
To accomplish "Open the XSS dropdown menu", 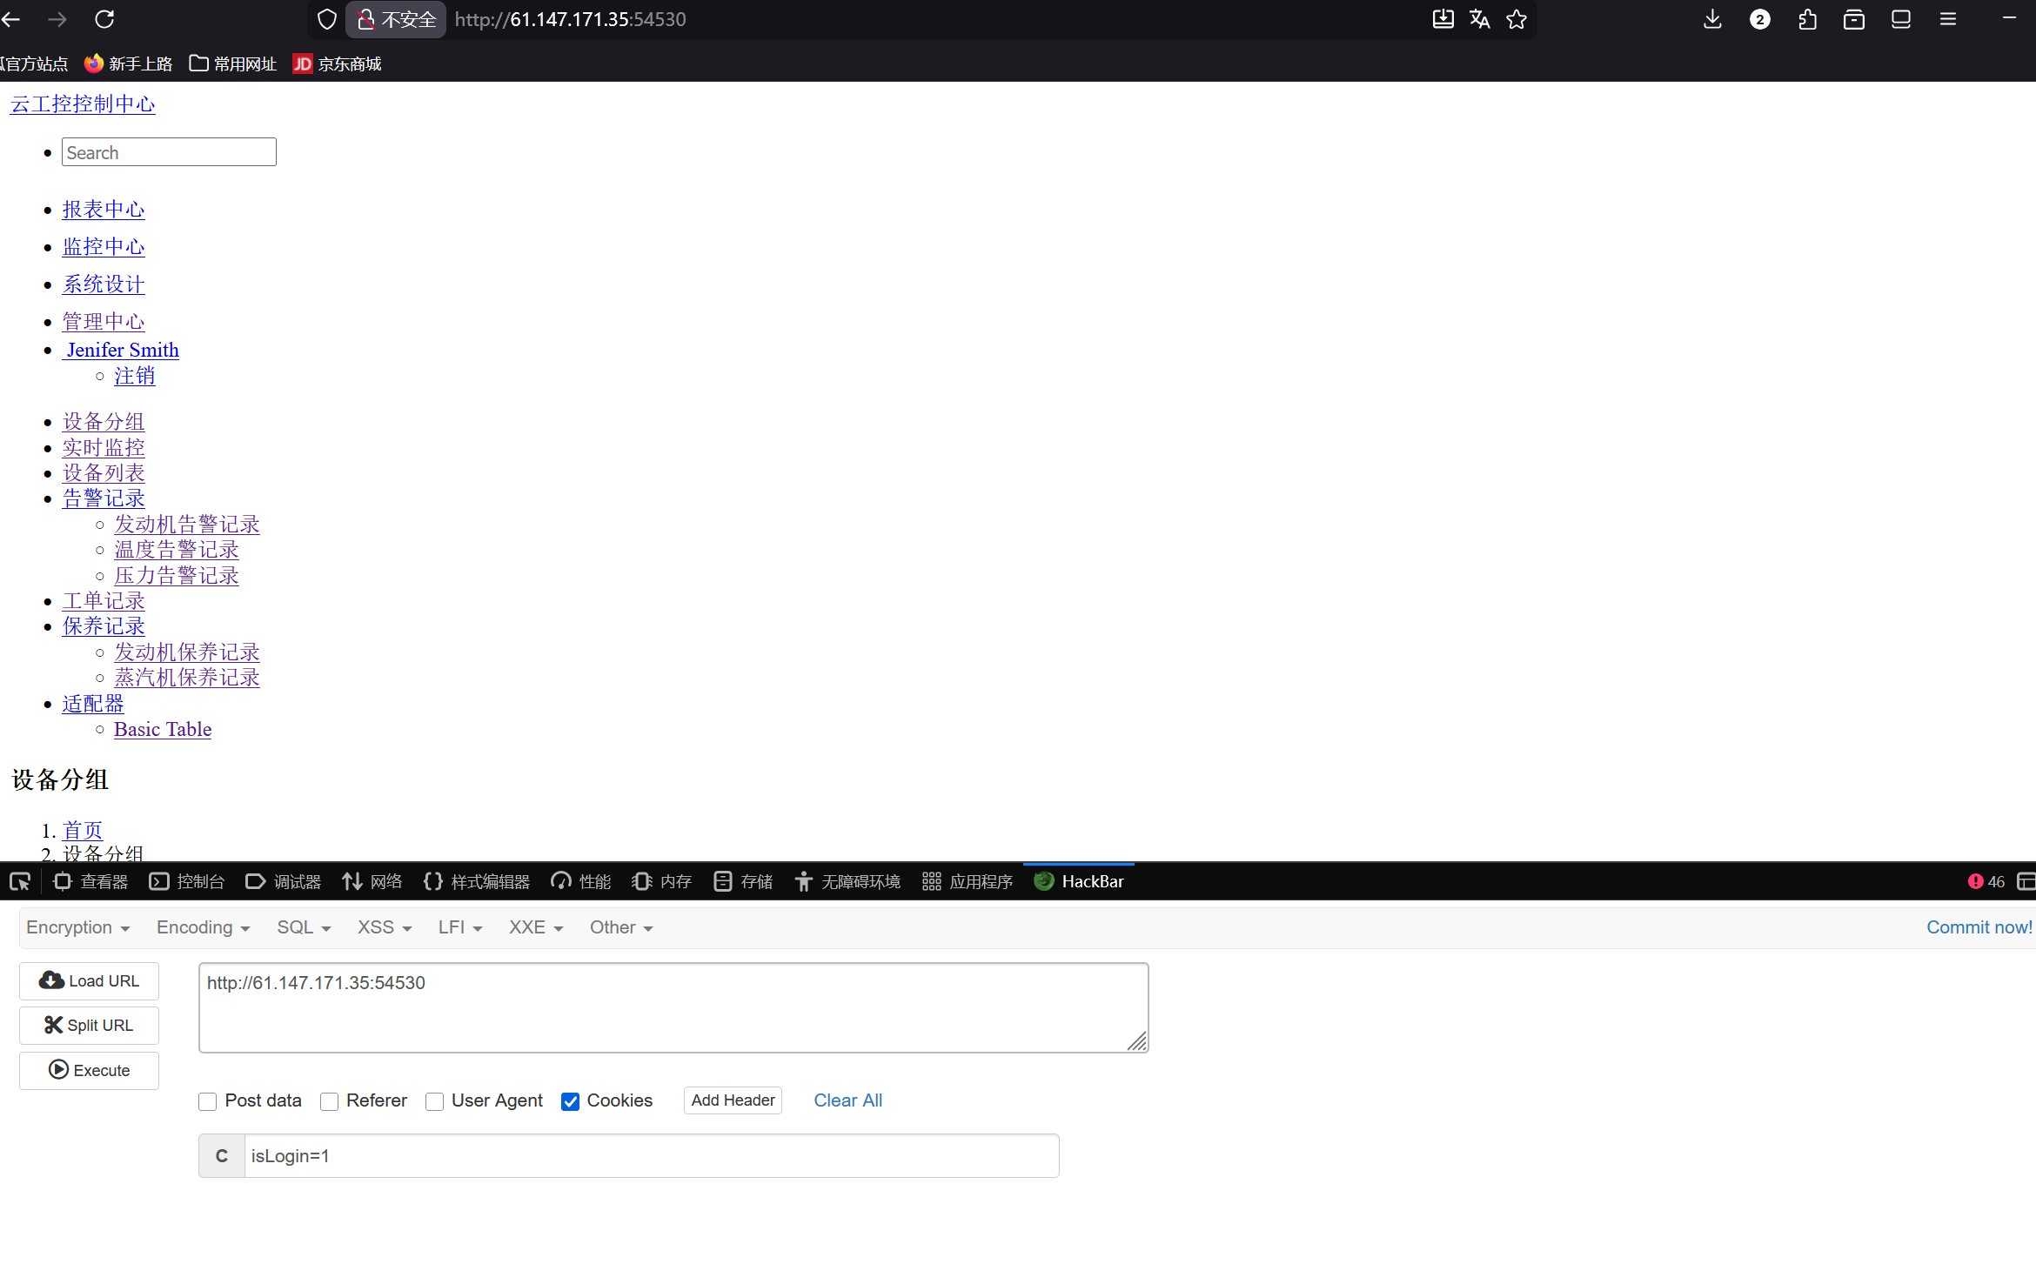I will pyautogui.click(x=385, y=927).
